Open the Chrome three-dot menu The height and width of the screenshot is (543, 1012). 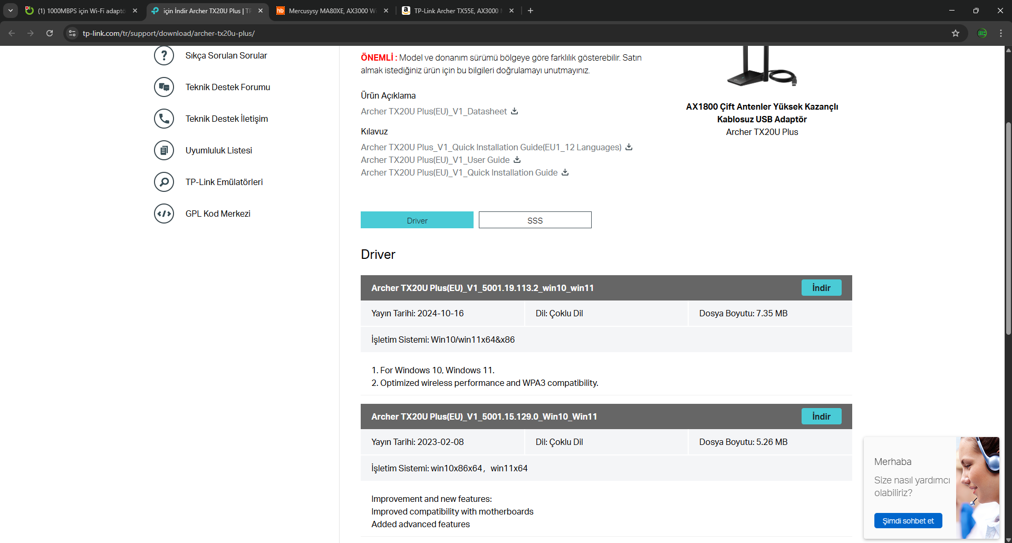[1001, 33]
